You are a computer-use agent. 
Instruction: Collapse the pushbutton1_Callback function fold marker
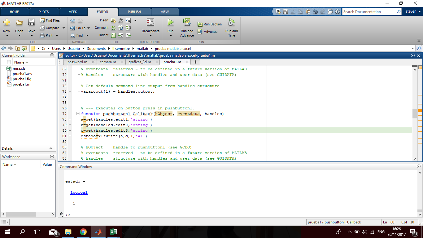(x=78, y=114)
